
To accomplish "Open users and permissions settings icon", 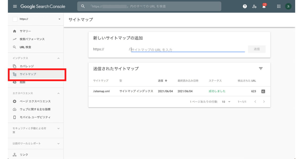I will click(254, 7).
